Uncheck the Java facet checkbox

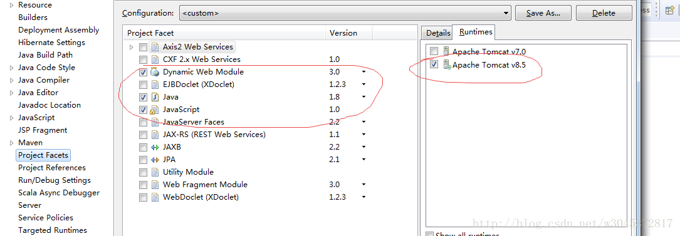coord(143,97)
